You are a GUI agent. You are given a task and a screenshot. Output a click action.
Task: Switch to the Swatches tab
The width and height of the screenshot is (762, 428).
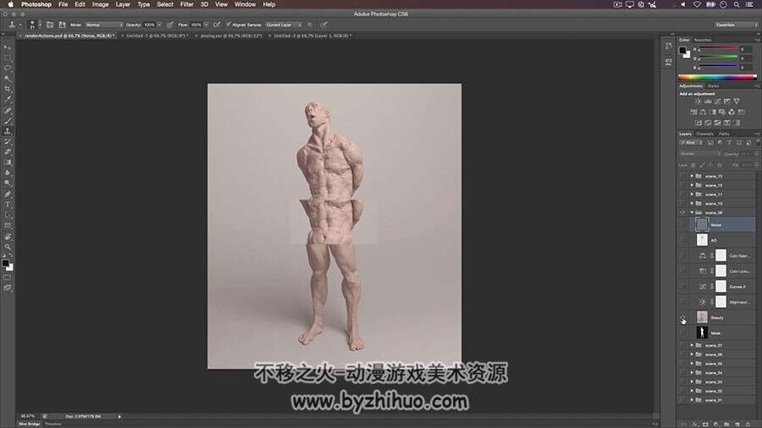(x=703, y=40)
